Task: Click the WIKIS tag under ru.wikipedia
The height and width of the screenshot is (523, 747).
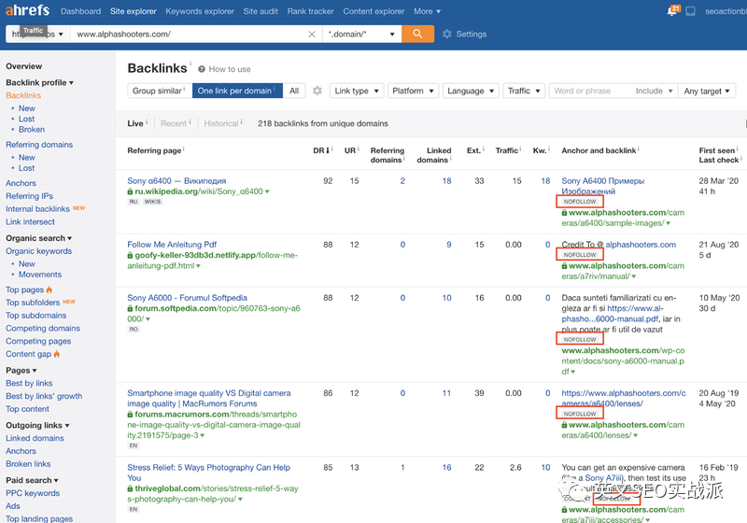Action: point(152,202)
